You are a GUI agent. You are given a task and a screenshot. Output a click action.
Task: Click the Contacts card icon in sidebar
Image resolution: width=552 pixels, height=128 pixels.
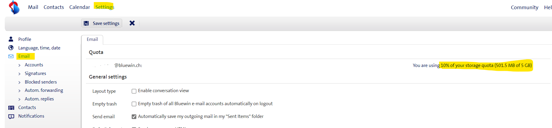(11, 108)
